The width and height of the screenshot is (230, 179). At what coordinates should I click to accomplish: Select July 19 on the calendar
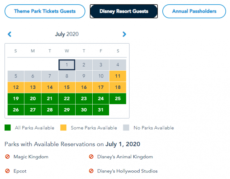coord(16,99)
